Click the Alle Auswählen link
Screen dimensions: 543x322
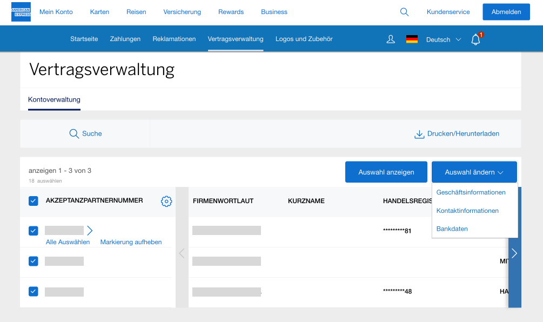pyautogui.click(x=68, y=242)
